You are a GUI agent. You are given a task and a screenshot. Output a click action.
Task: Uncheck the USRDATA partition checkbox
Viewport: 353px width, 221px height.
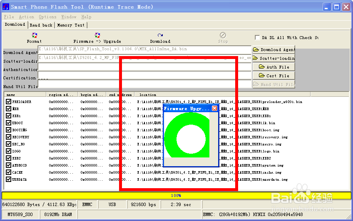[9, 179]
